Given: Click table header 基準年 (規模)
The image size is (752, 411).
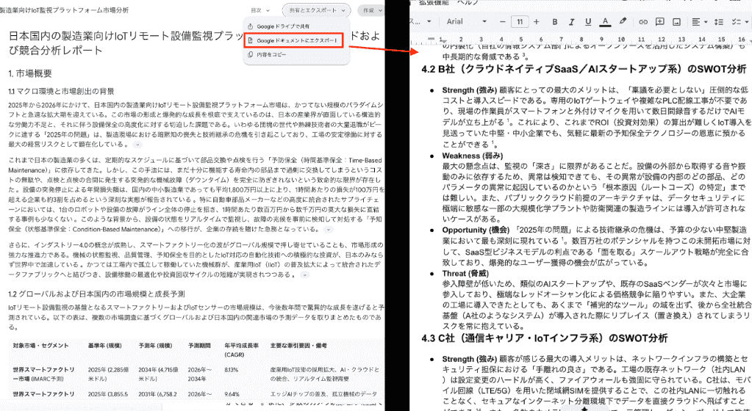Looking at the screenshot, I should coord(104,346).
